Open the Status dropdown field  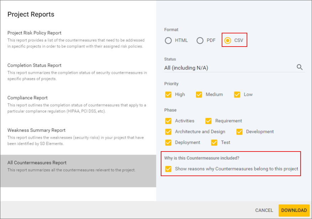229,68
